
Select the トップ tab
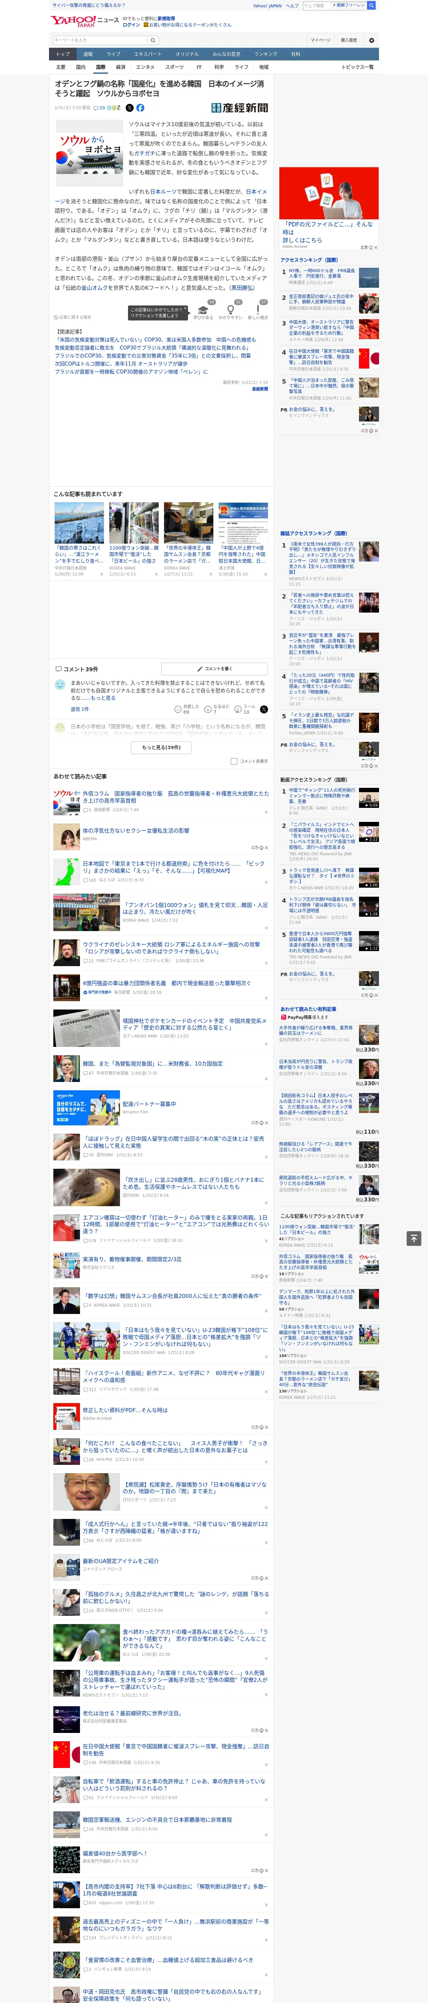63,54
